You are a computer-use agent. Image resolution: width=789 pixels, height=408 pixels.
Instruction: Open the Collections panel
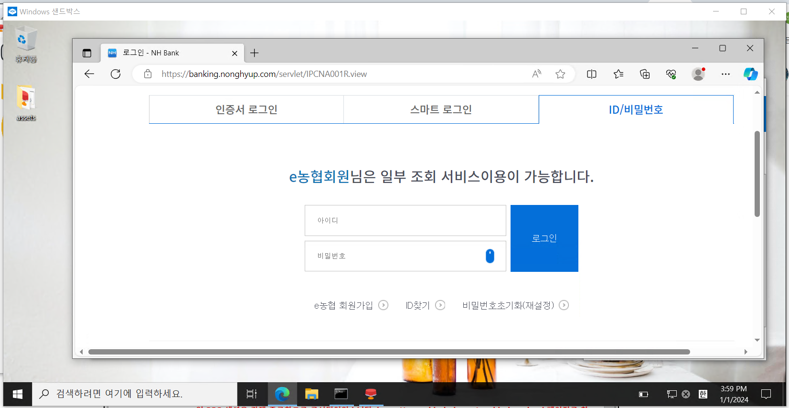(645, 74)
